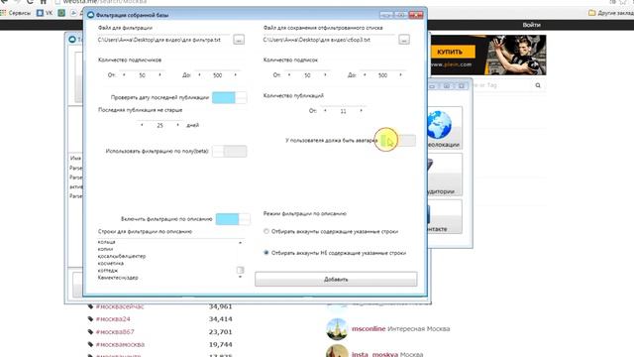The image size is (634, 357).
Task: Open msconline profile link
Action: click(369, 328)
